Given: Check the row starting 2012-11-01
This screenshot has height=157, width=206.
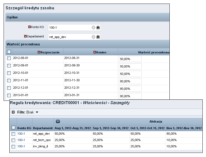Looking at the screenshot, I should (x=9, y=80).
